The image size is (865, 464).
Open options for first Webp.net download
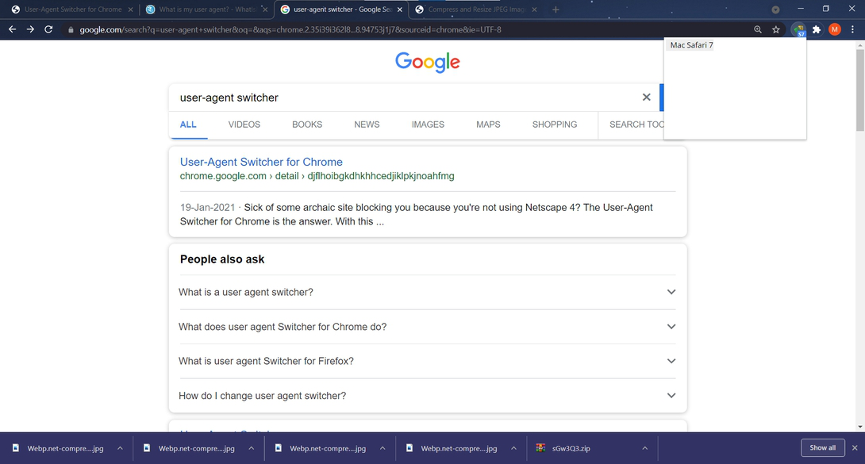click(120, 448)
